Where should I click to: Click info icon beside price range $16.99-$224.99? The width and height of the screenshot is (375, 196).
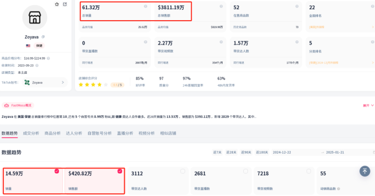[x=48, y=59]
